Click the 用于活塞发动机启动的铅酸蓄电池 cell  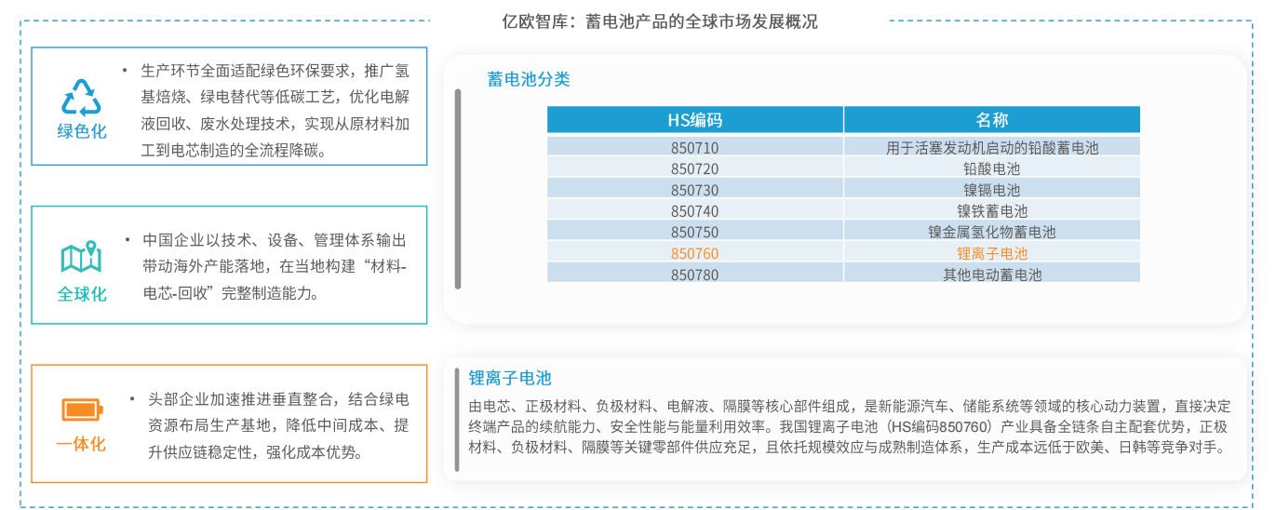point(991,147)
